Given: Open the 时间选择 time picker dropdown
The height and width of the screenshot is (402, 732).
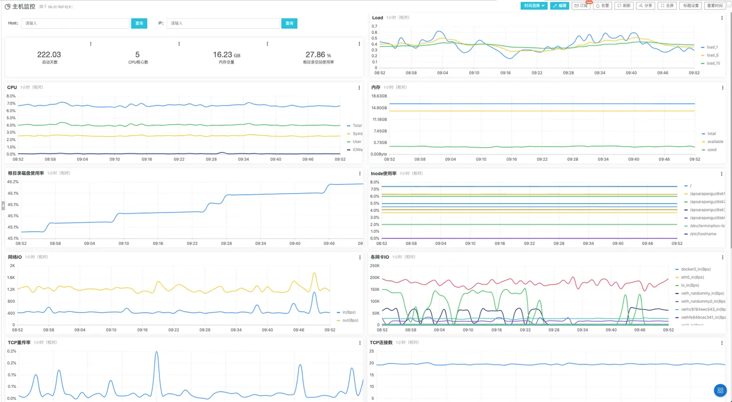Looking at the screenshot, I should [534, 6].
